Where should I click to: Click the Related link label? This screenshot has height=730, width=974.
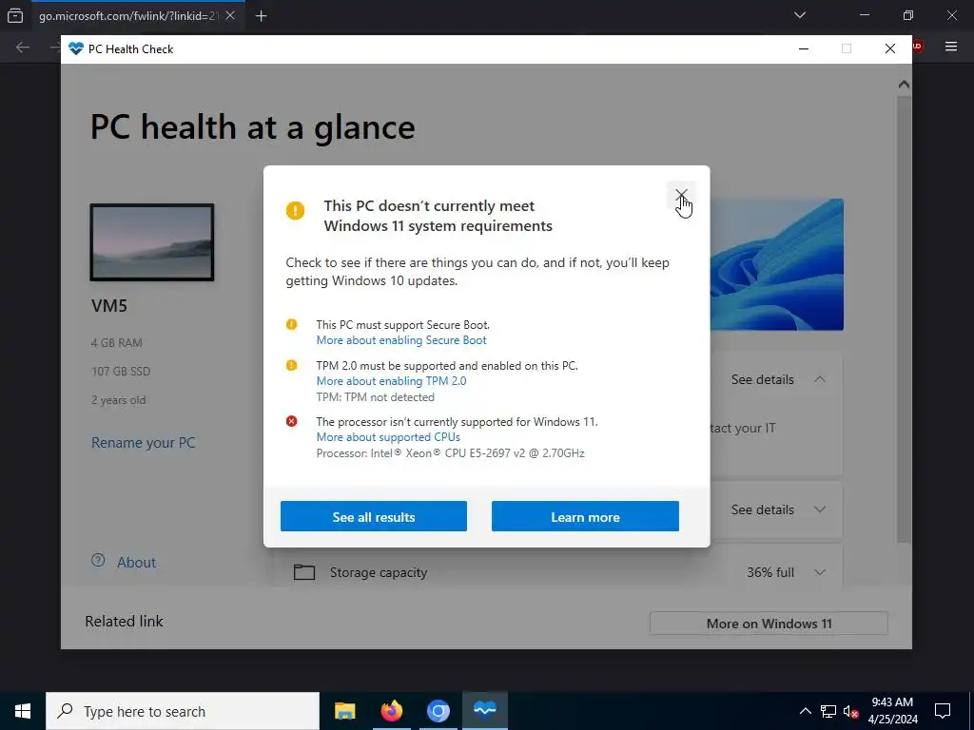125,622
